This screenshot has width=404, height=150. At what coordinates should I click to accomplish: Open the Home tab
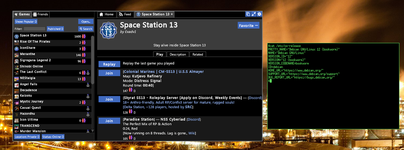coord(107,14)
